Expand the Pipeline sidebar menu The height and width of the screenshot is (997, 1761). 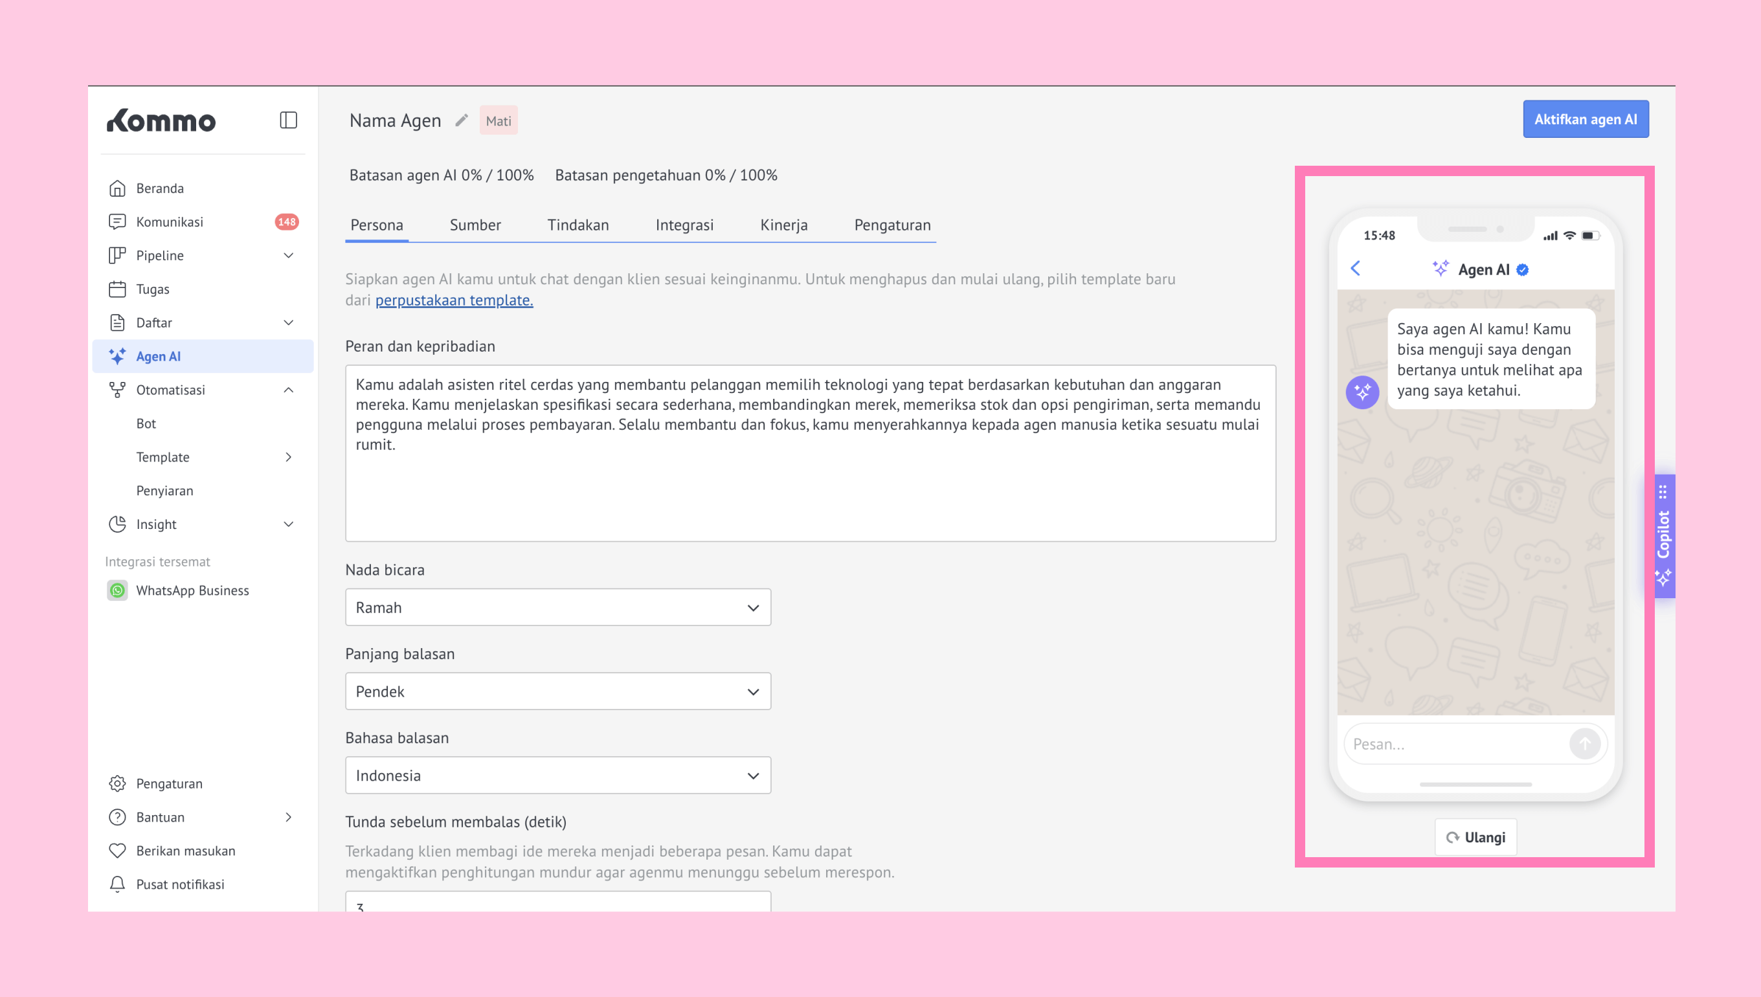(x=288, y=256)
